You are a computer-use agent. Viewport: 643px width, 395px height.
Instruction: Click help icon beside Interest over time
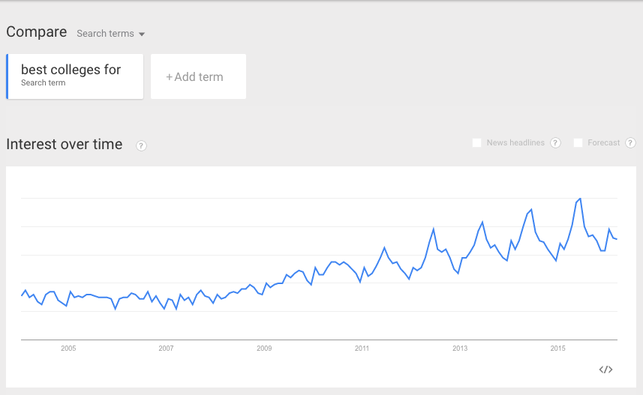click(x=141, y=145)
